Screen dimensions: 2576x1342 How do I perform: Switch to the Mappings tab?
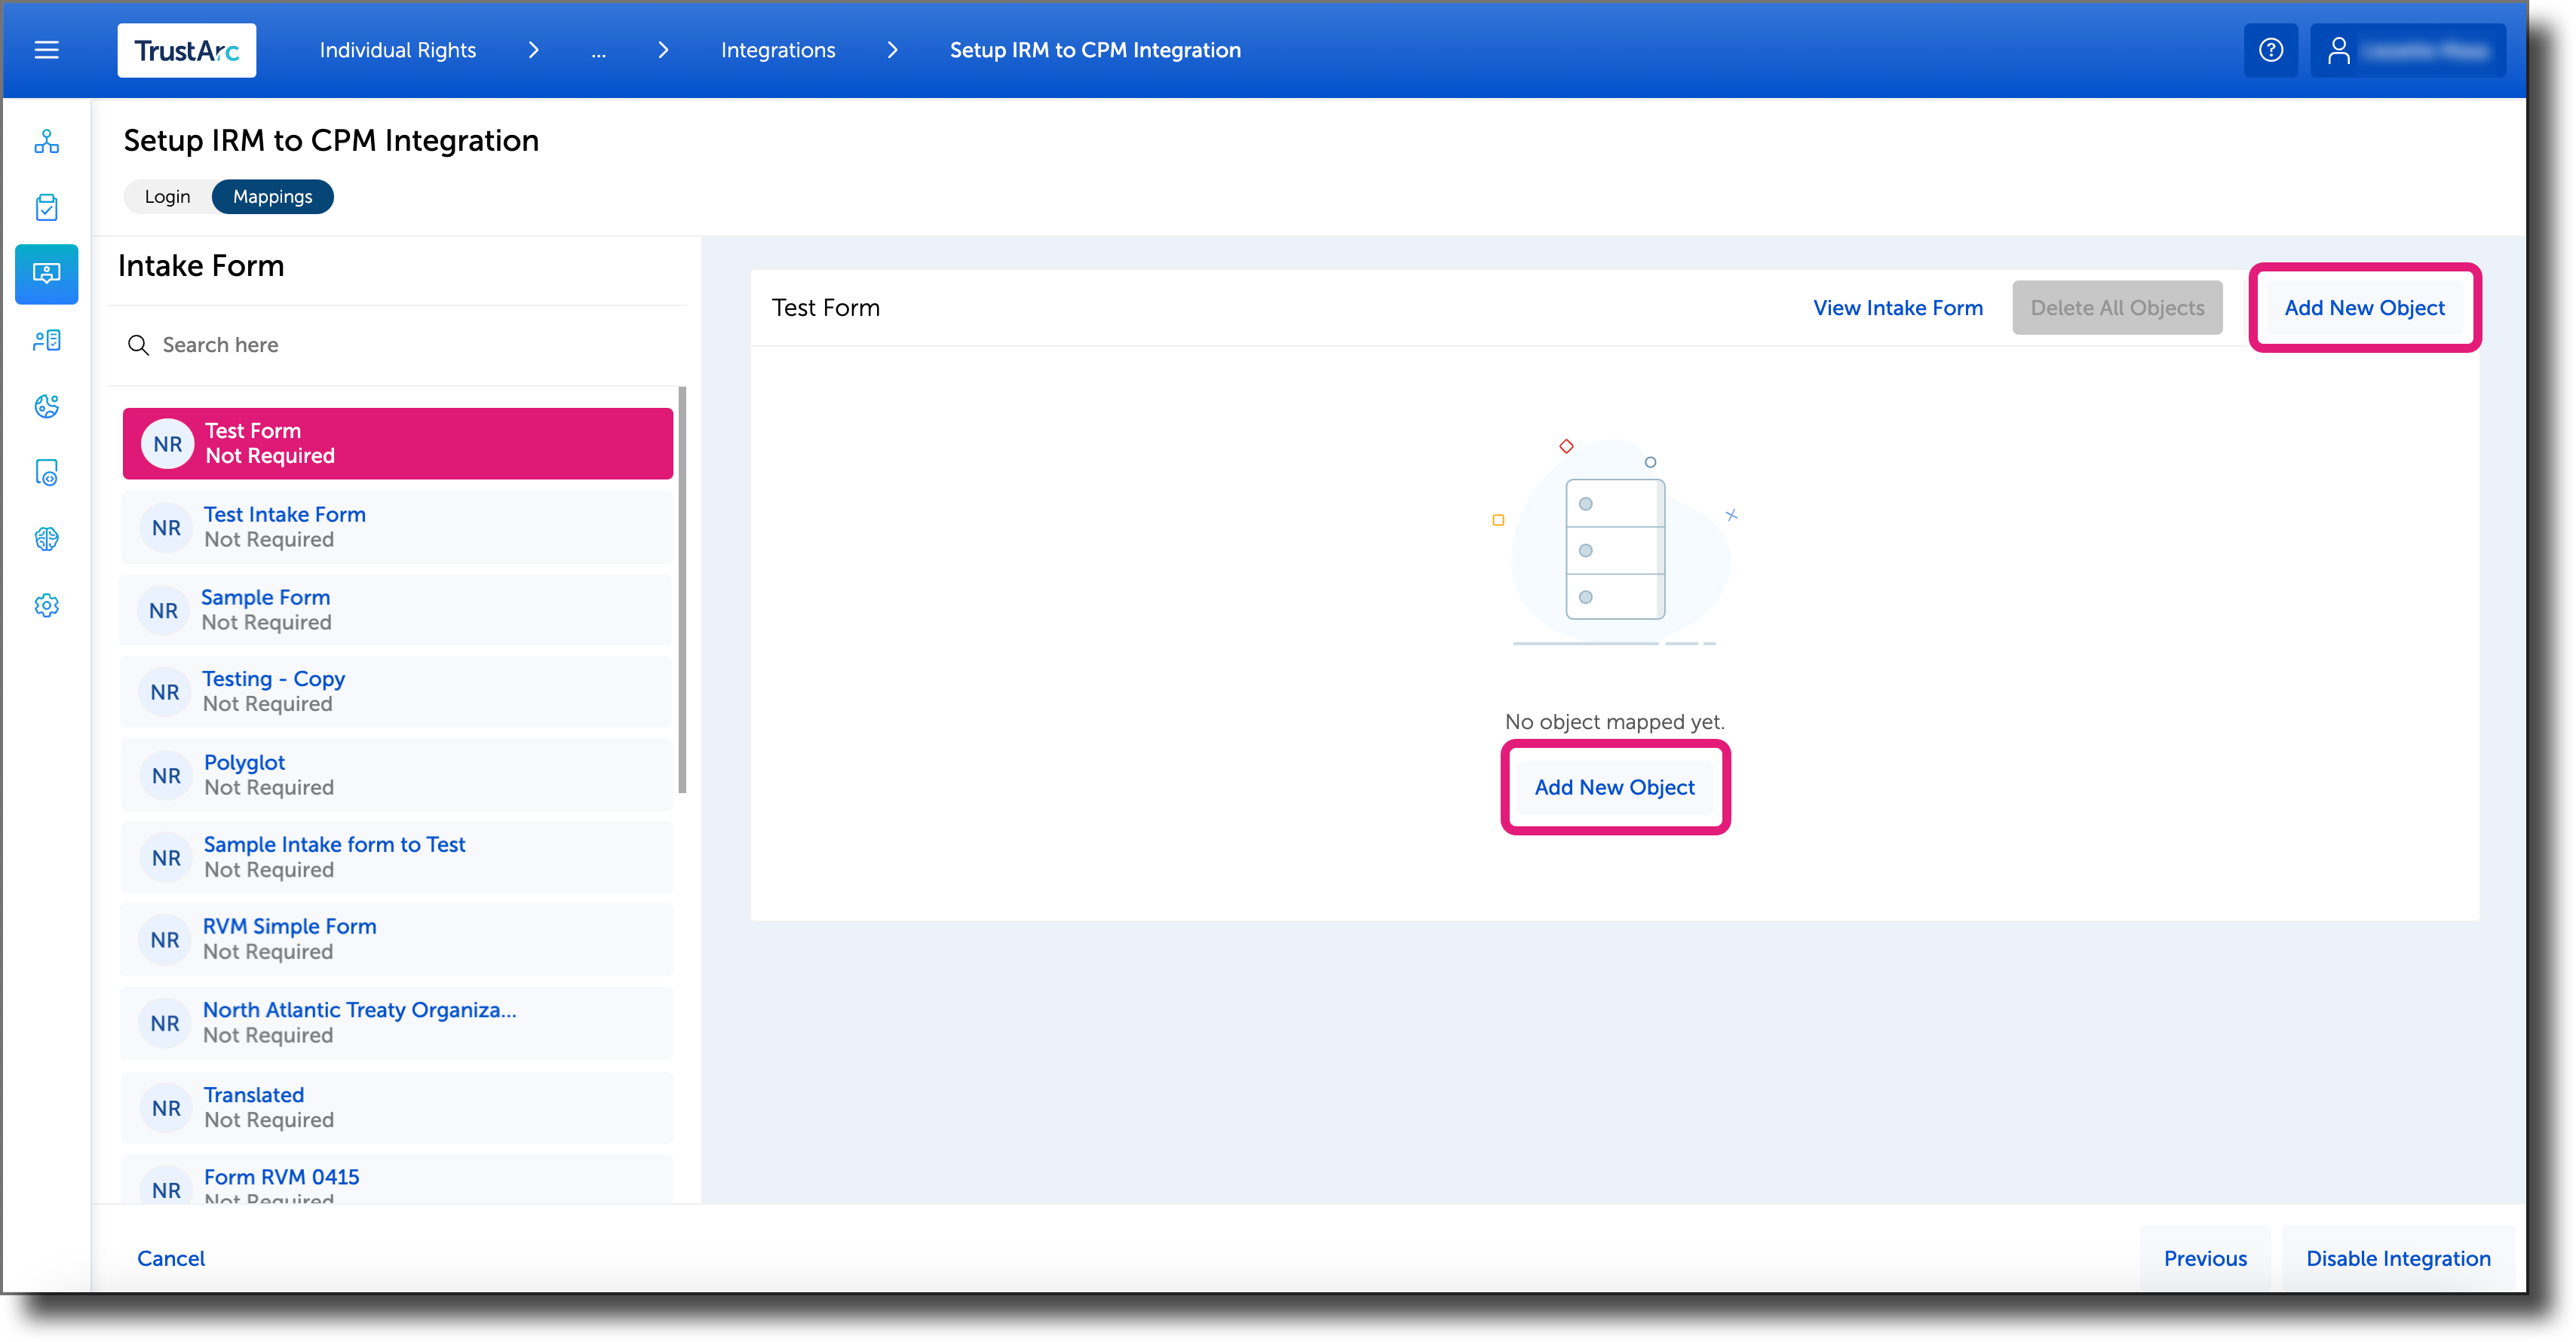[272, 196]
